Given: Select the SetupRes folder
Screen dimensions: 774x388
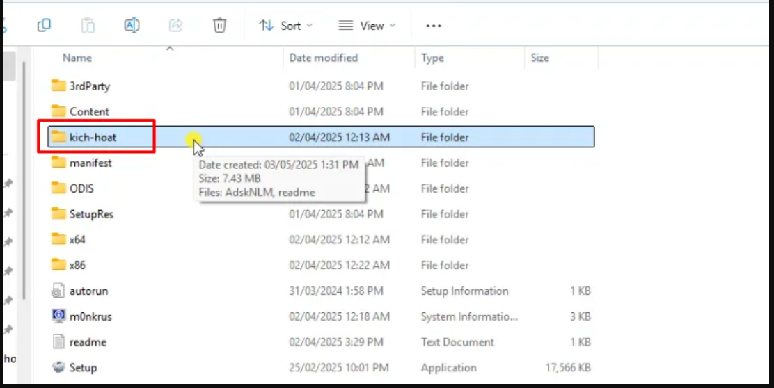Looking at the screenshot, I should (91, 214).
